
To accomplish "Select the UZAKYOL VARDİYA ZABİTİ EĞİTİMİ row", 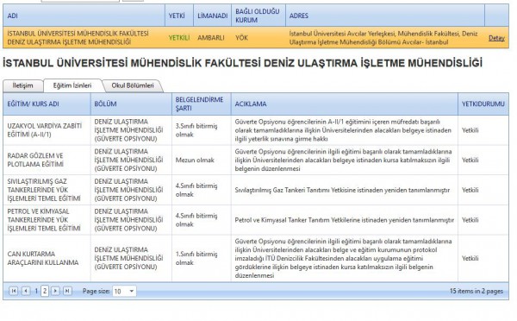I will click(x=256, y=130).
